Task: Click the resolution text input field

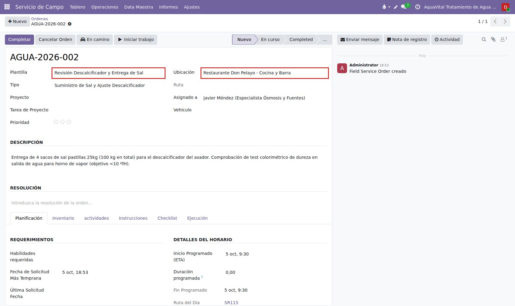Action: 169,203
